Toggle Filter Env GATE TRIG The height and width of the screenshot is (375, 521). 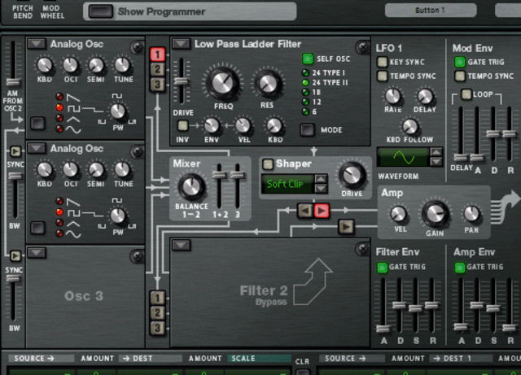click(382, 267)
